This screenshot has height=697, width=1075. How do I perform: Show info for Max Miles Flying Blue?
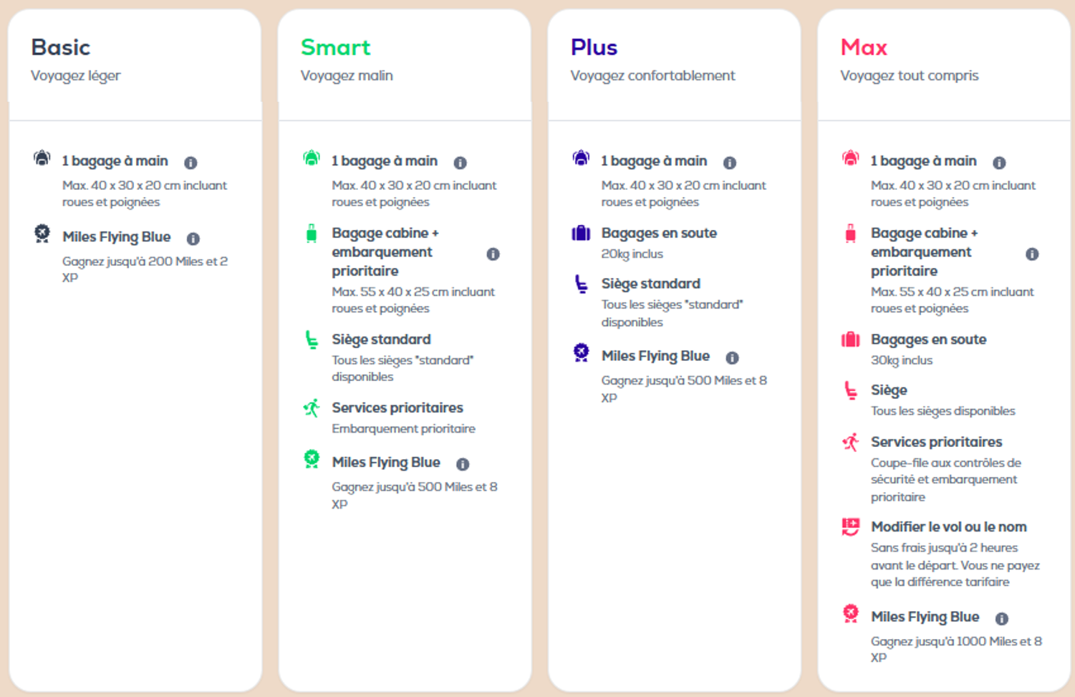click(x=1002, y=618)
